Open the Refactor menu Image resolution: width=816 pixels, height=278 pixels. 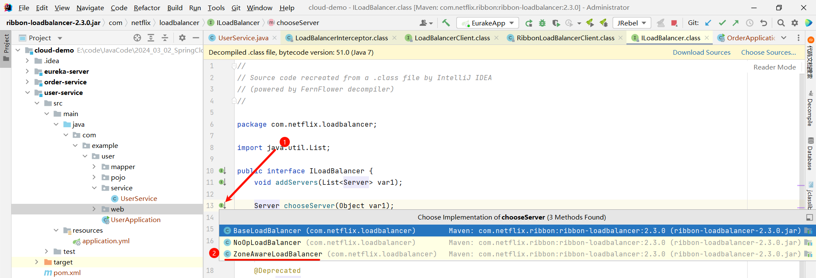147,8
